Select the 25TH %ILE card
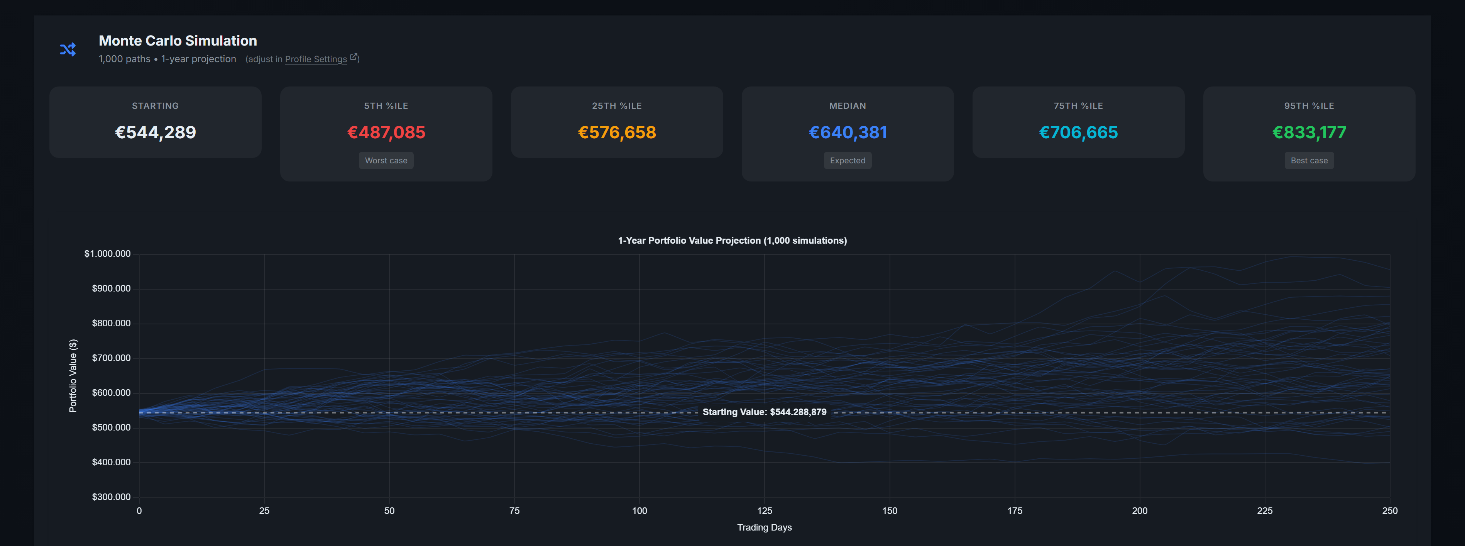Viewport: 1465px width, 546px height. coord(617,122)
